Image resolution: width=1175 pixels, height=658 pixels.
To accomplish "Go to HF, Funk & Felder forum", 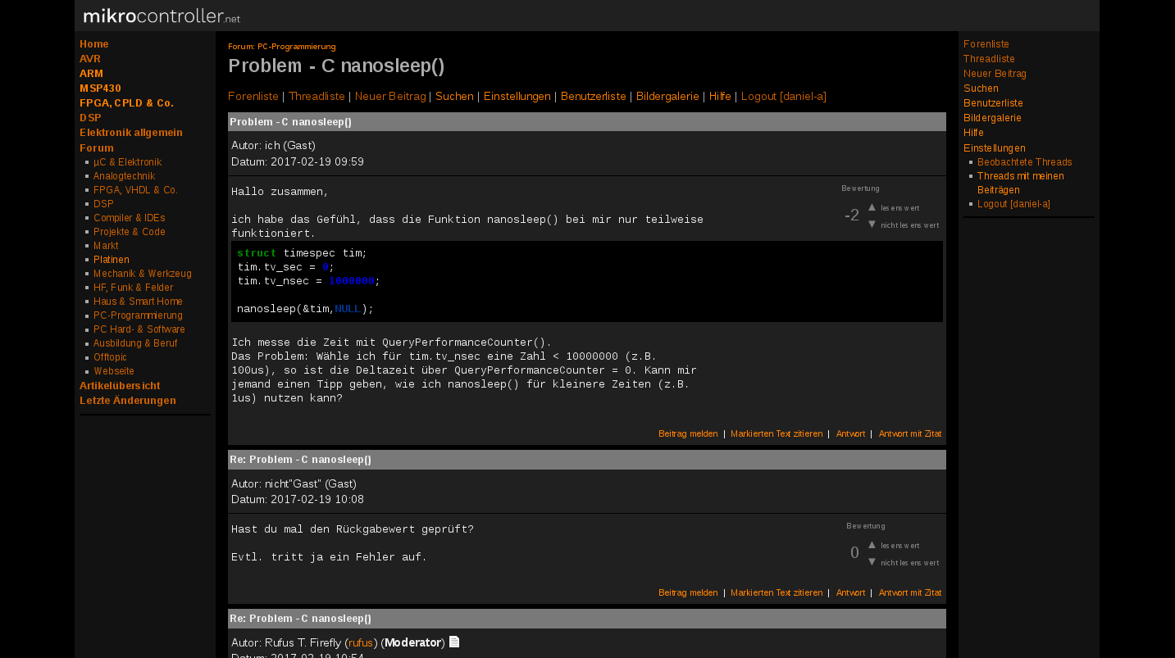I will tap(133, 288).
